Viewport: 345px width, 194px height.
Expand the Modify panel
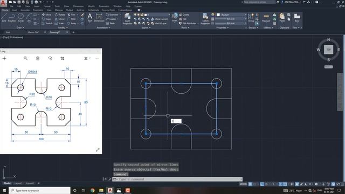coord(63,27)
